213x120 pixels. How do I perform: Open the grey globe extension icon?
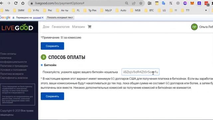(178, 3)
